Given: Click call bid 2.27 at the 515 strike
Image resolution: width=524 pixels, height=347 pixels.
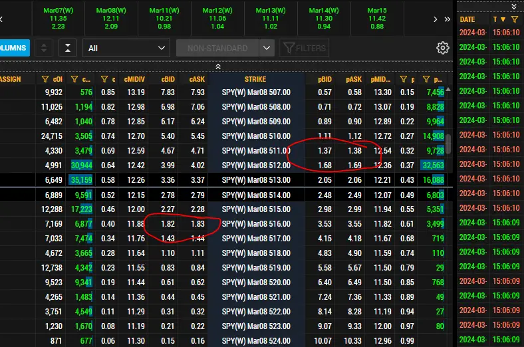Looking at the screenshot, I should [168, 209].
